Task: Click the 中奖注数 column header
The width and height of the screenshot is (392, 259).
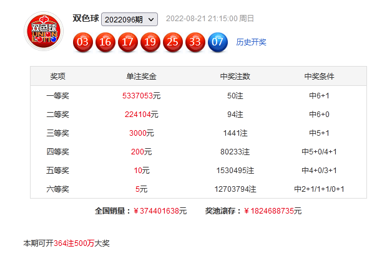Action: pos(235,77)
